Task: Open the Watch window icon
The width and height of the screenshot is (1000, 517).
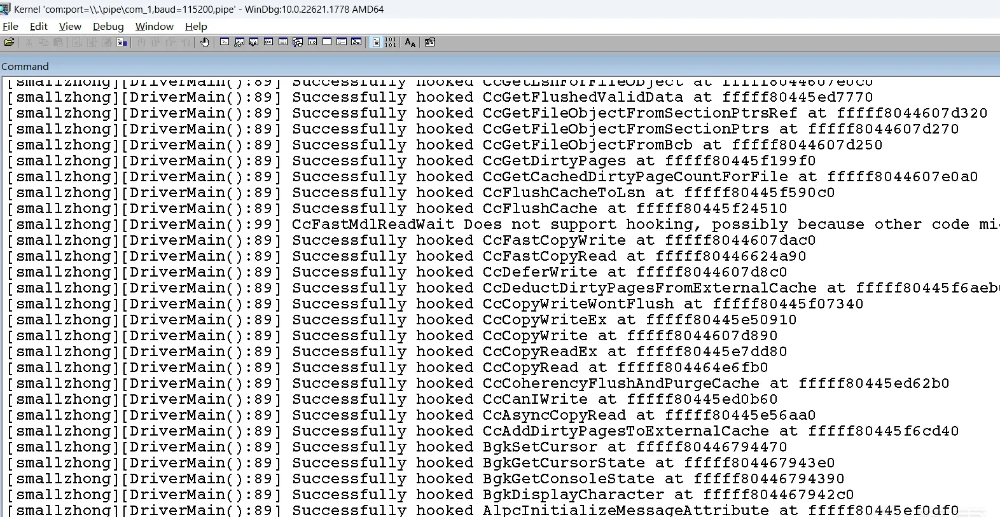Action: 239,43
